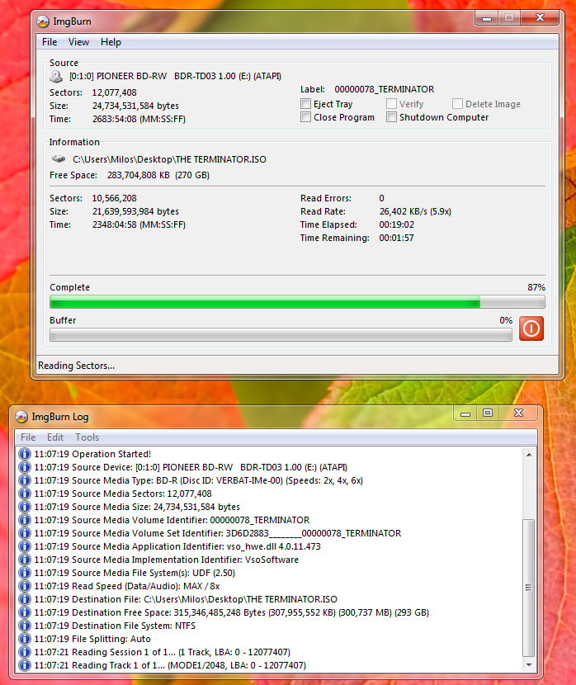576x685 pixels.
Task: Click the empty Buffer progress bar
Action: tap(281, 335)
